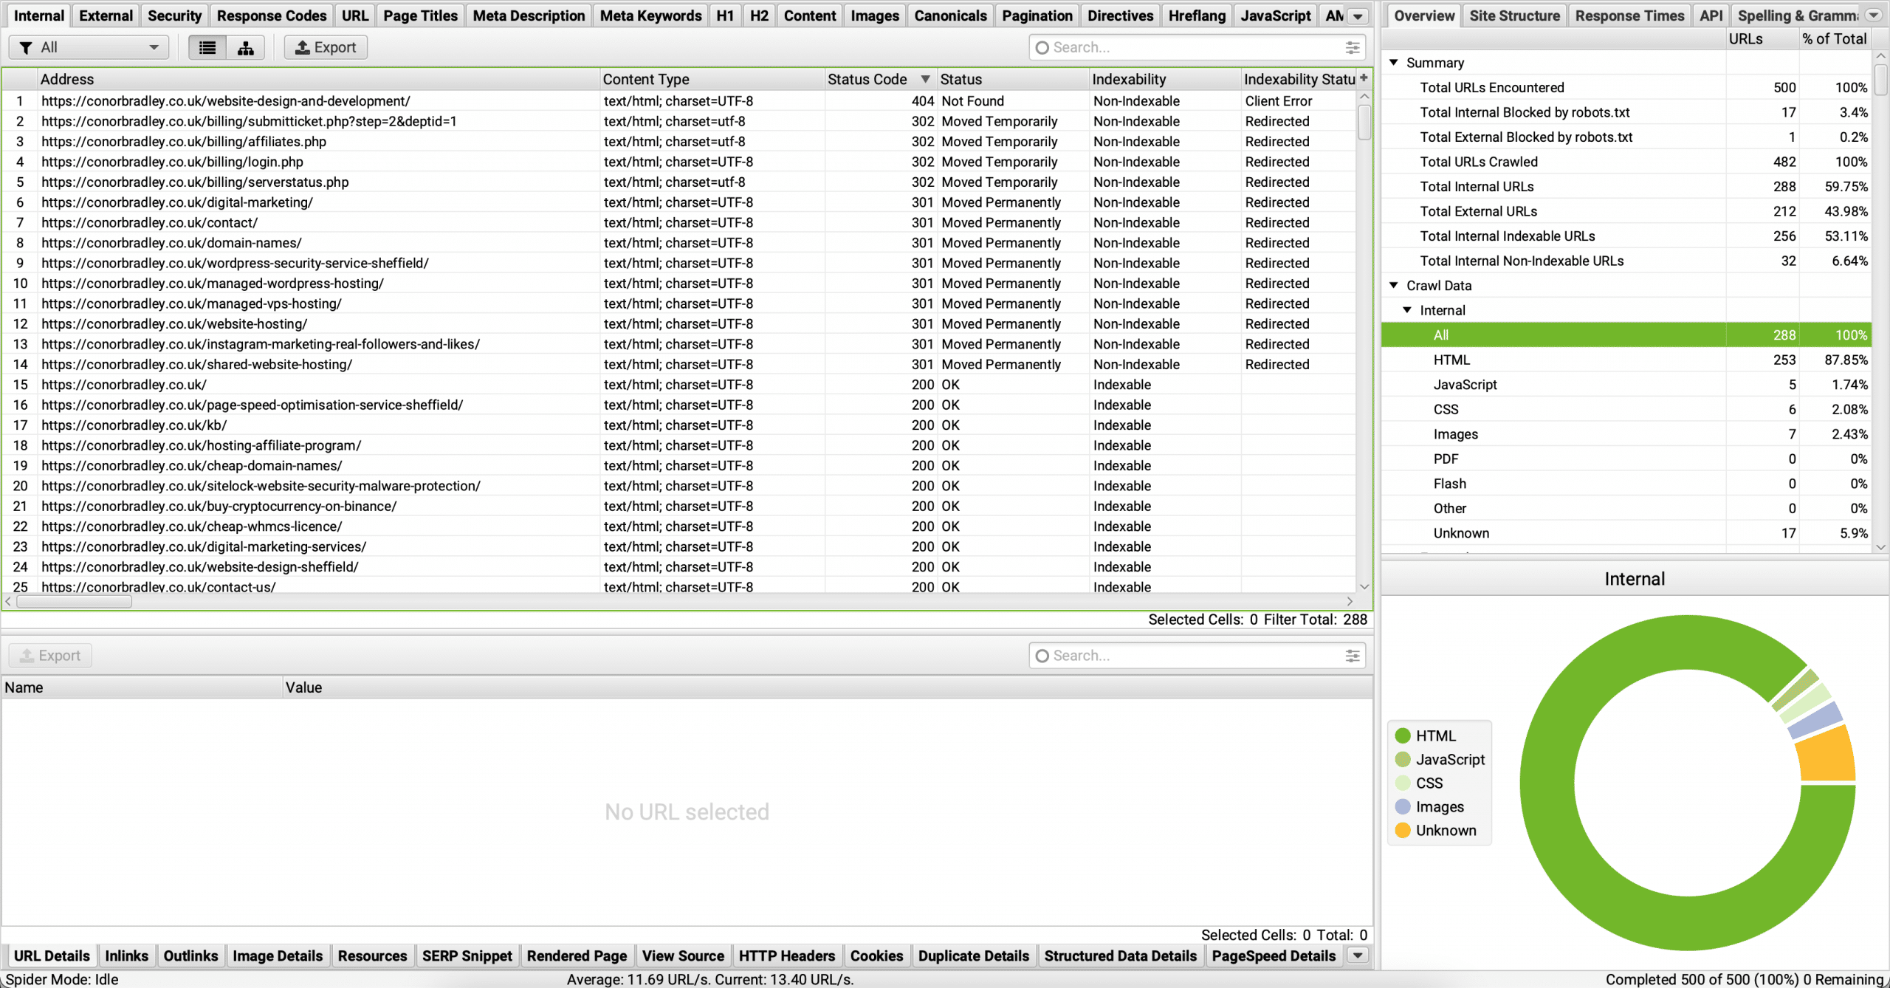Switch to tree view mode icon

coord(246,48)
